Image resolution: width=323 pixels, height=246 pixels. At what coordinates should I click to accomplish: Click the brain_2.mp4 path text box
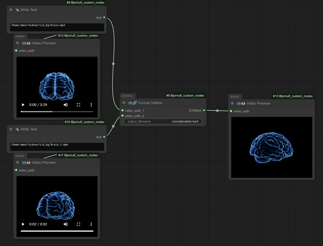coord(57,146)
